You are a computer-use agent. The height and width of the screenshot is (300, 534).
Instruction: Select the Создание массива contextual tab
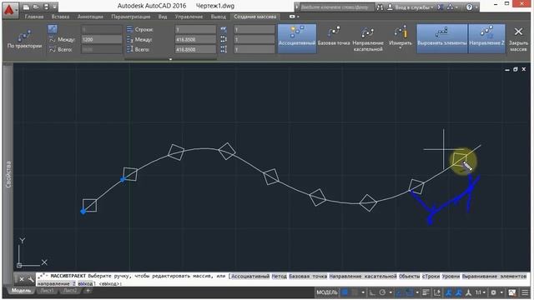[255, 17]
